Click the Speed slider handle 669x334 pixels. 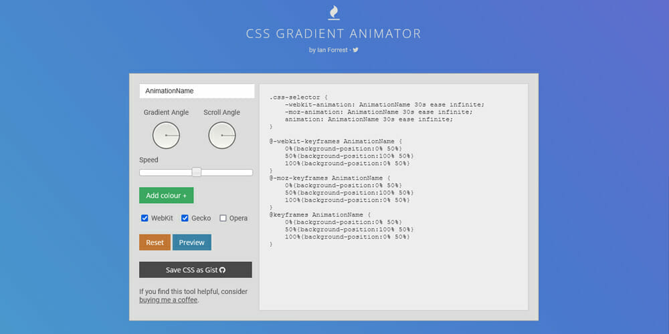197,172
